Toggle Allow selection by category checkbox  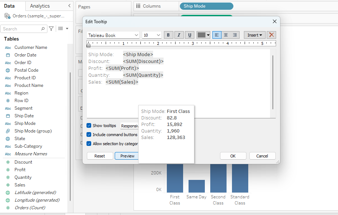89,144
